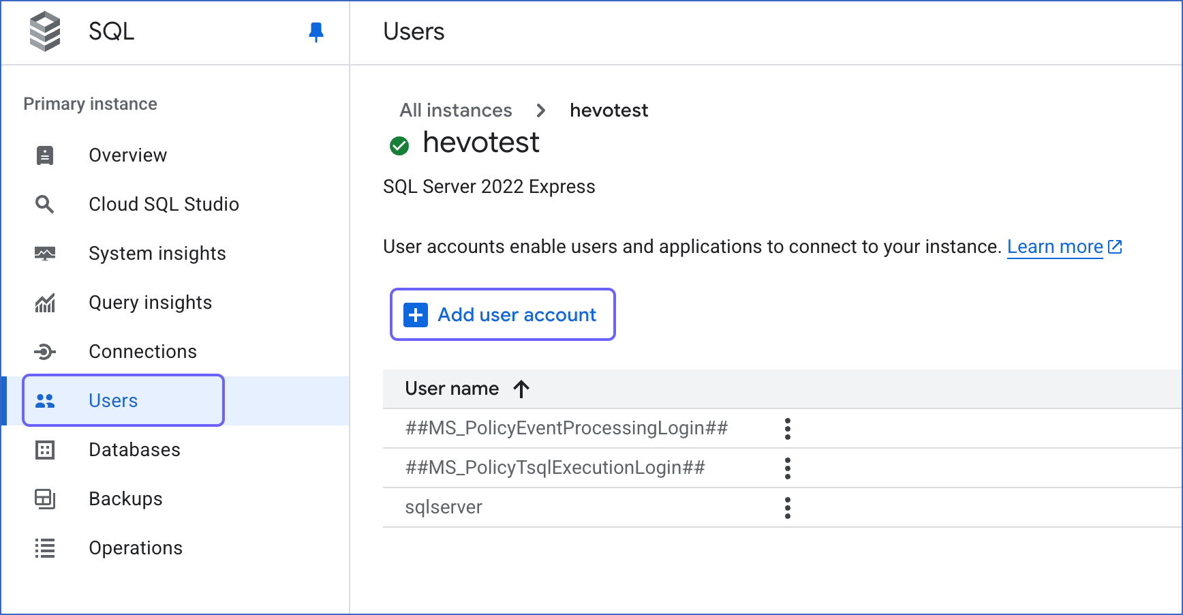Open the Connections section
The height and width of the screenshot is (615, 1183).
click(x=143, y=352)
